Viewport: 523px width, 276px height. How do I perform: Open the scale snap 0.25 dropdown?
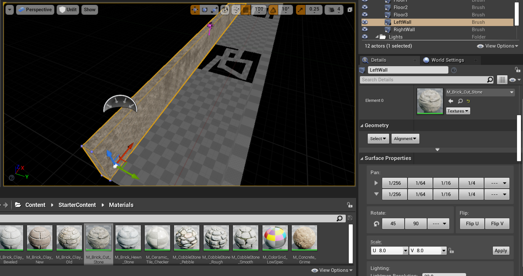(x=314, y=10)
